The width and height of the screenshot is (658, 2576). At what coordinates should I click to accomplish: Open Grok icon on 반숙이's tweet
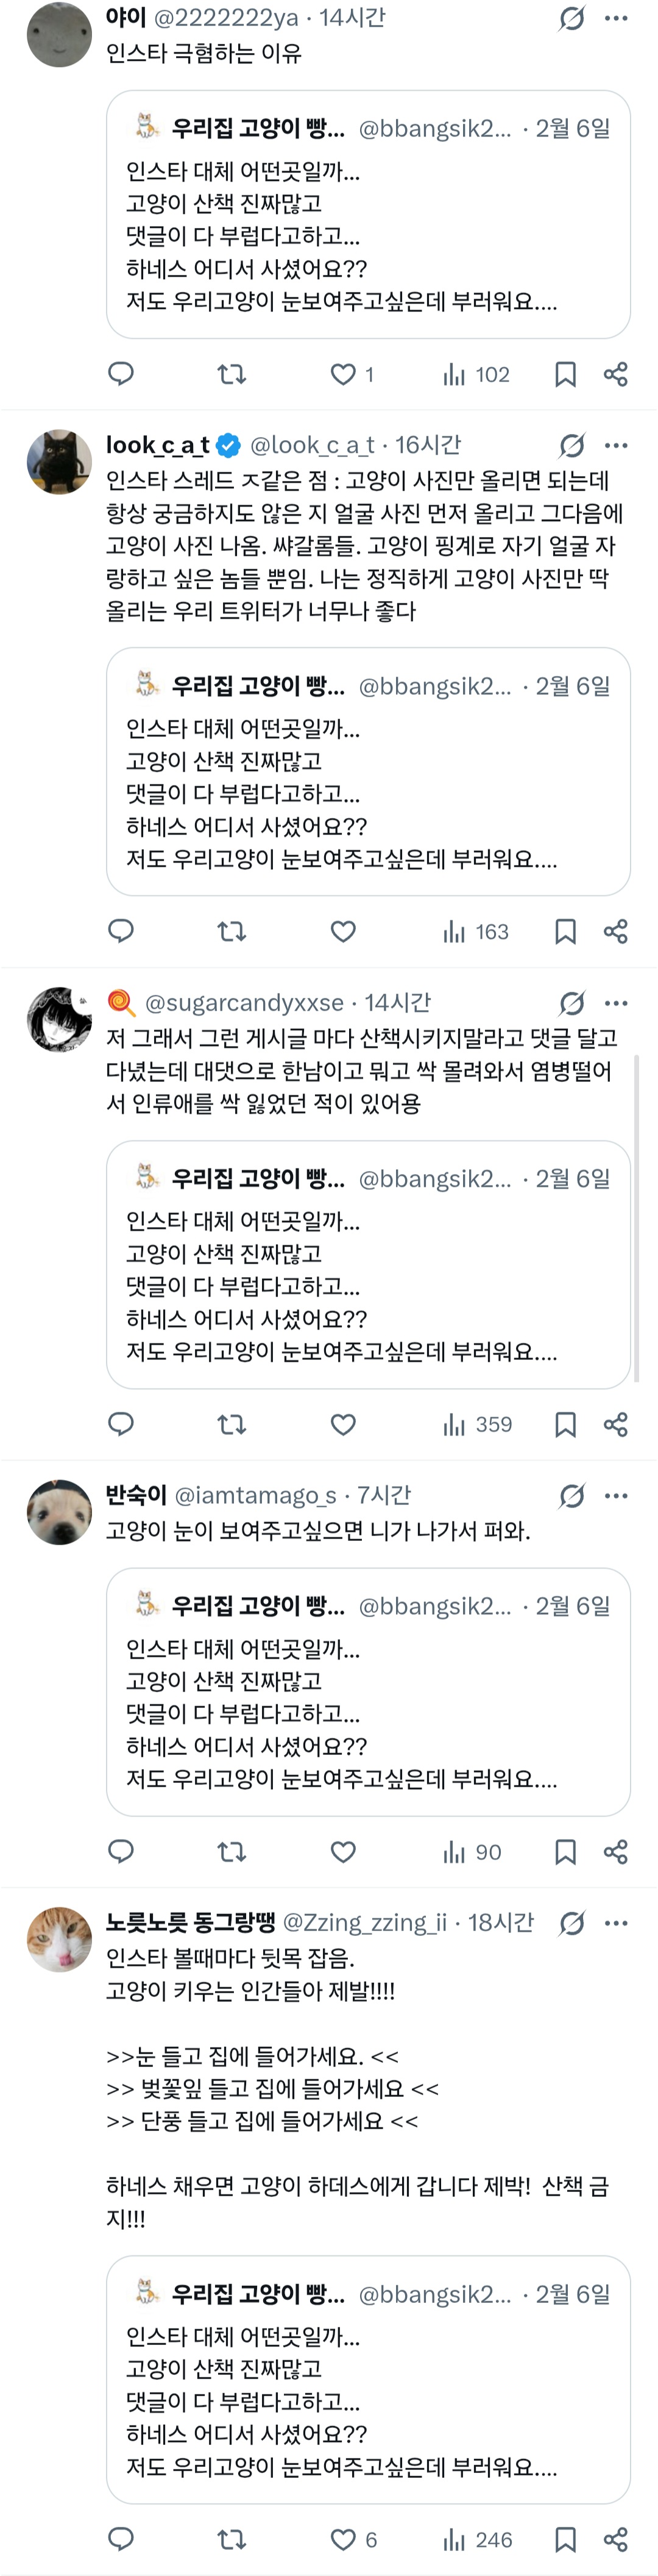tap(572, 1496)
